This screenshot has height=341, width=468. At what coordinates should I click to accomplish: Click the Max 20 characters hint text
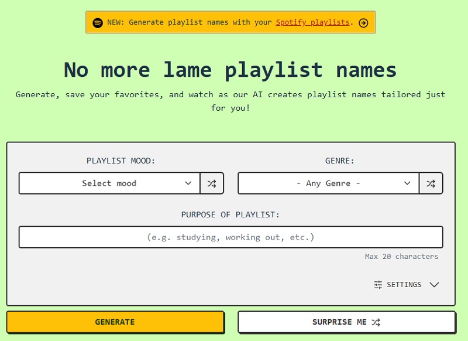pos(401,256)
